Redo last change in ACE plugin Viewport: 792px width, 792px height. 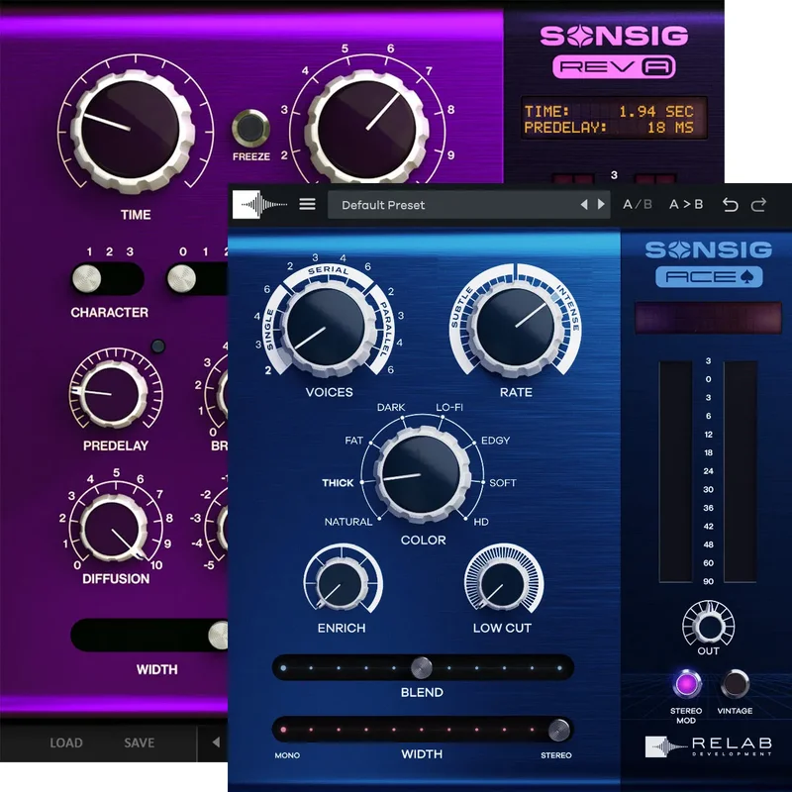pos(758,205)
